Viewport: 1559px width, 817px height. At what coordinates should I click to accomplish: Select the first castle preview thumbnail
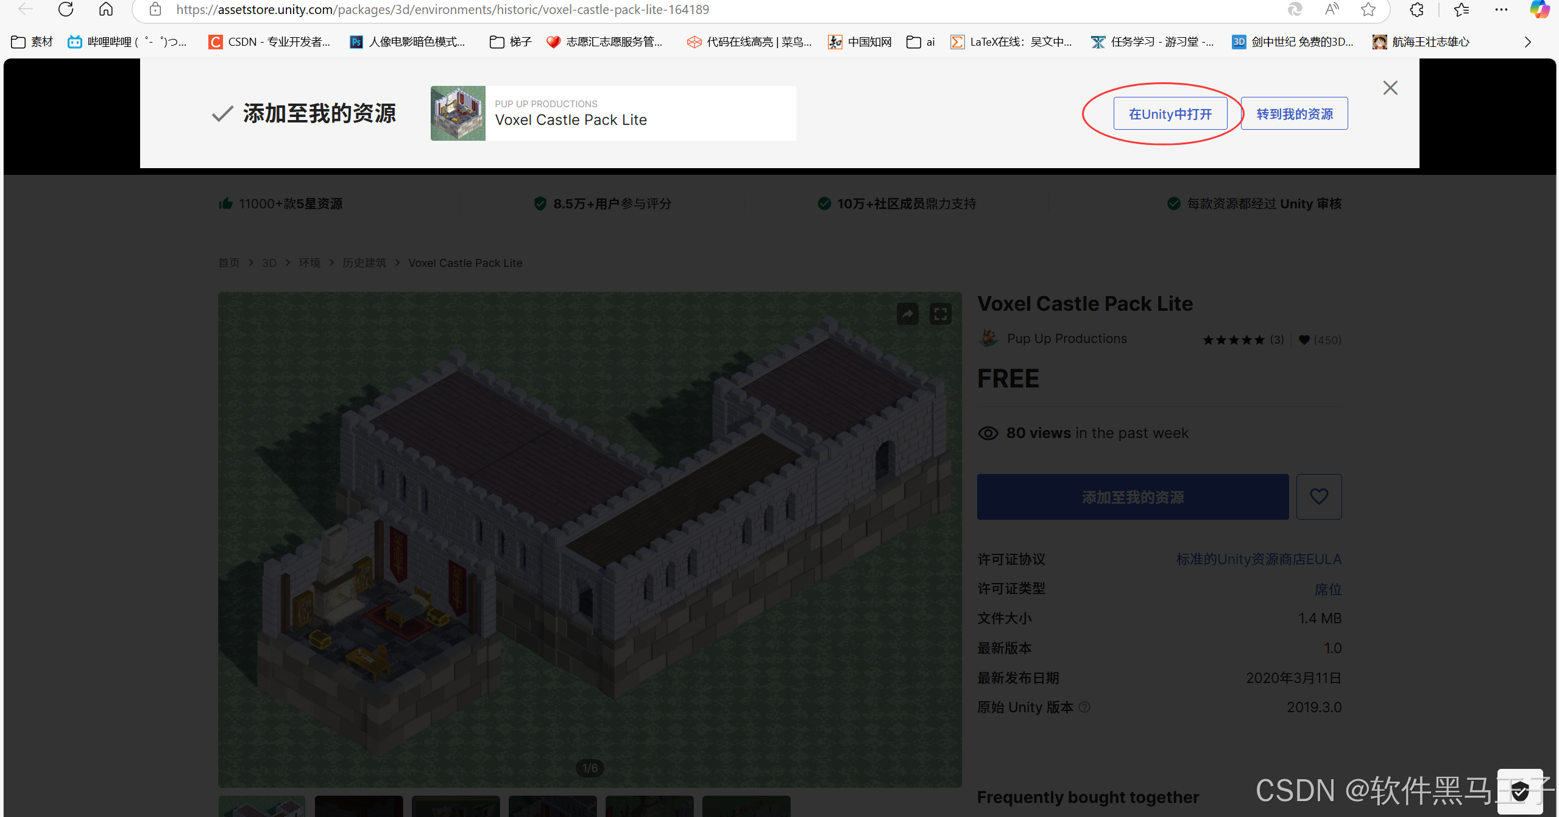point(262,807)
